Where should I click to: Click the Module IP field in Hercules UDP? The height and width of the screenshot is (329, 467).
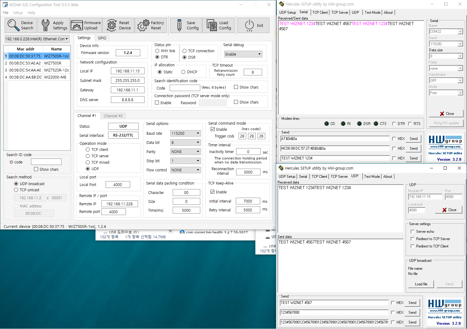[x=425, y=197]
